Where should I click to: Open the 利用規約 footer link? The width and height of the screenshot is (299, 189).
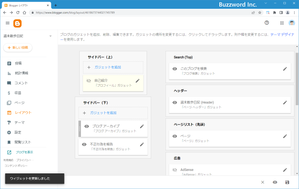coord(8,160)
